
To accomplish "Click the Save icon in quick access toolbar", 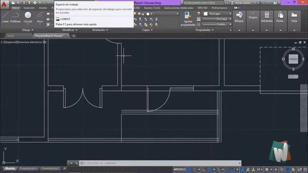I will pos(24,2).
